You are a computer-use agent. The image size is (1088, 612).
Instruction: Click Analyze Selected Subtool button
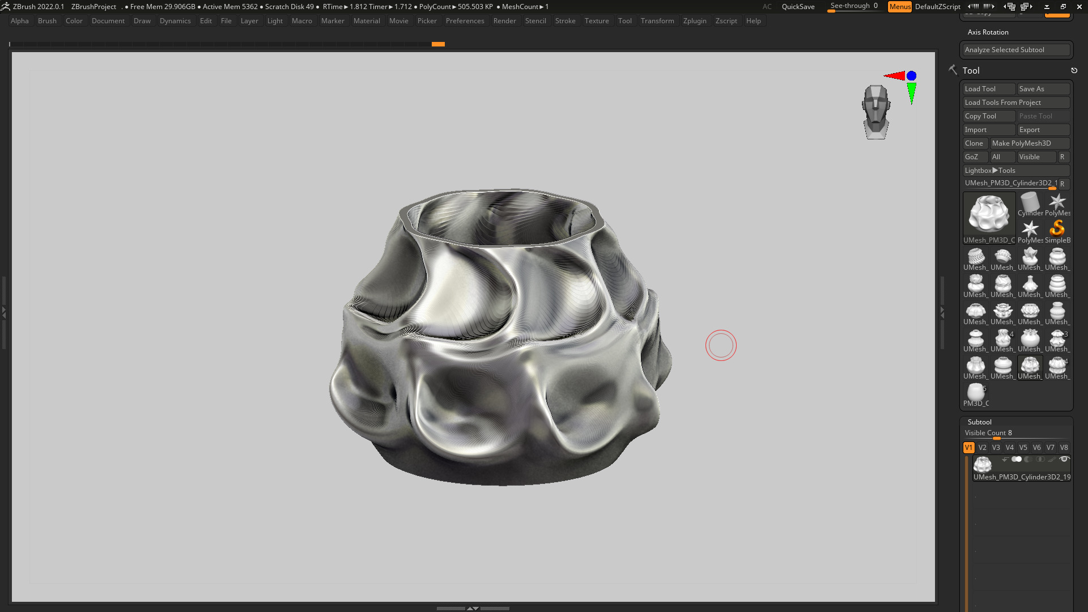coord(1016,49)
